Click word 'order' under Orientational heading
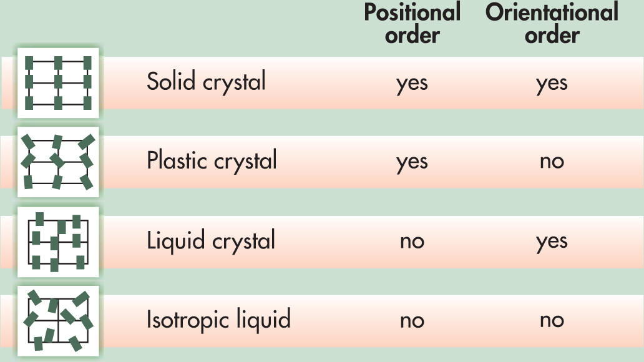This screenshot has width=644, height=362. (x=552, y=36)
